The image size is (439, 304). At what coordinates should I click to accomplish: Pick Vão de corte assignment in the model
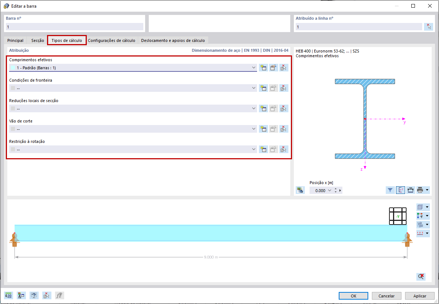[x=284, y=129]
